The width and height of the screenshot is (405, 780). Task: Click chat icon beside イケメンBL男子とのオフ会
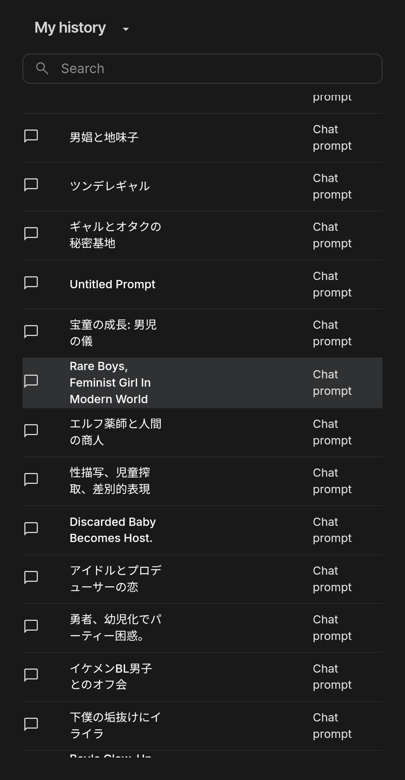(x=31, y=675)
